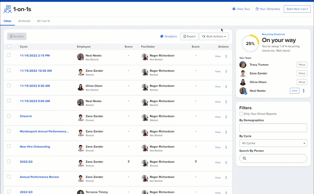Click the 25% progress ring

250,44
